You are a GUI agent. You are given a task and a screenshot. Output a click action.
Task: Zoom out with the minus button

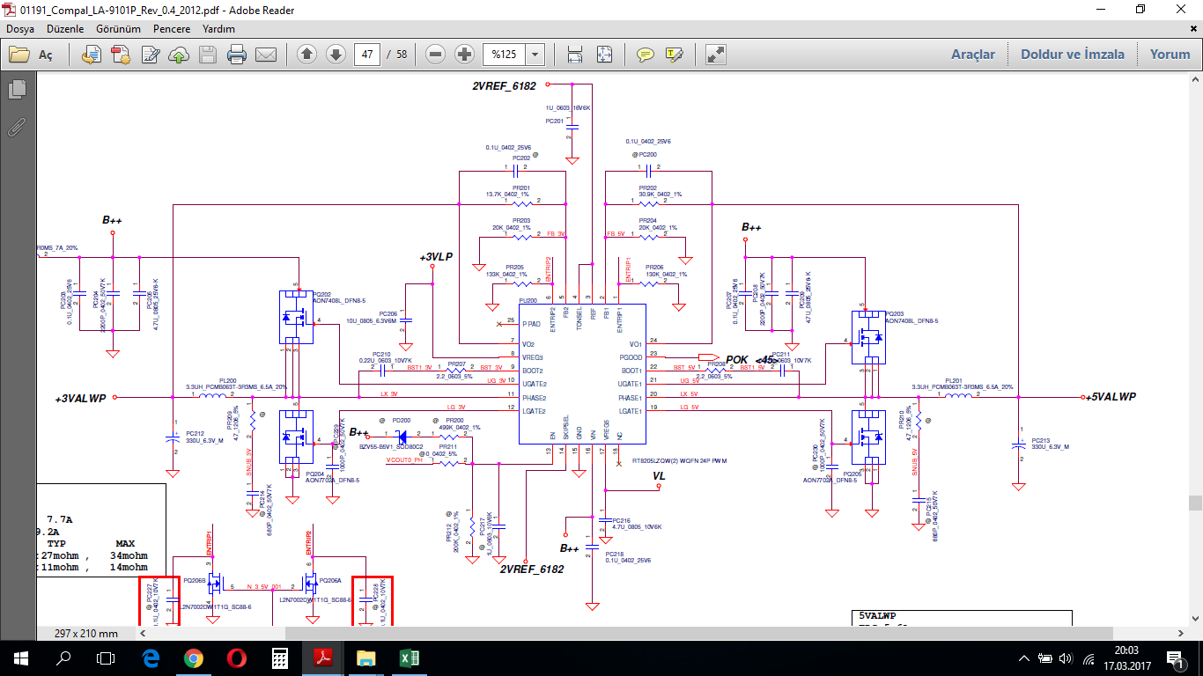coord(435,55)
